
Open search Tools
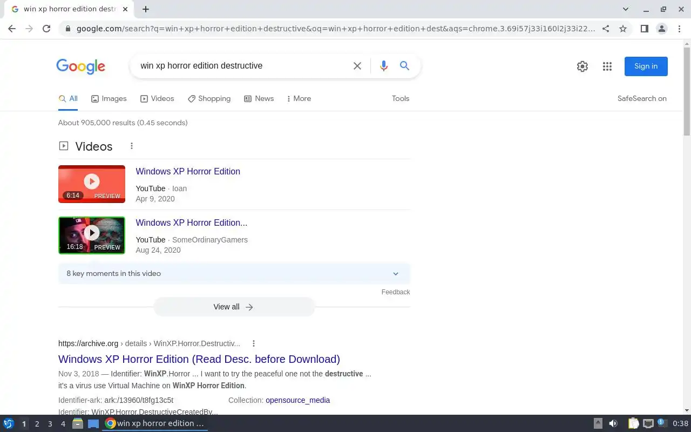coord(401,99)
